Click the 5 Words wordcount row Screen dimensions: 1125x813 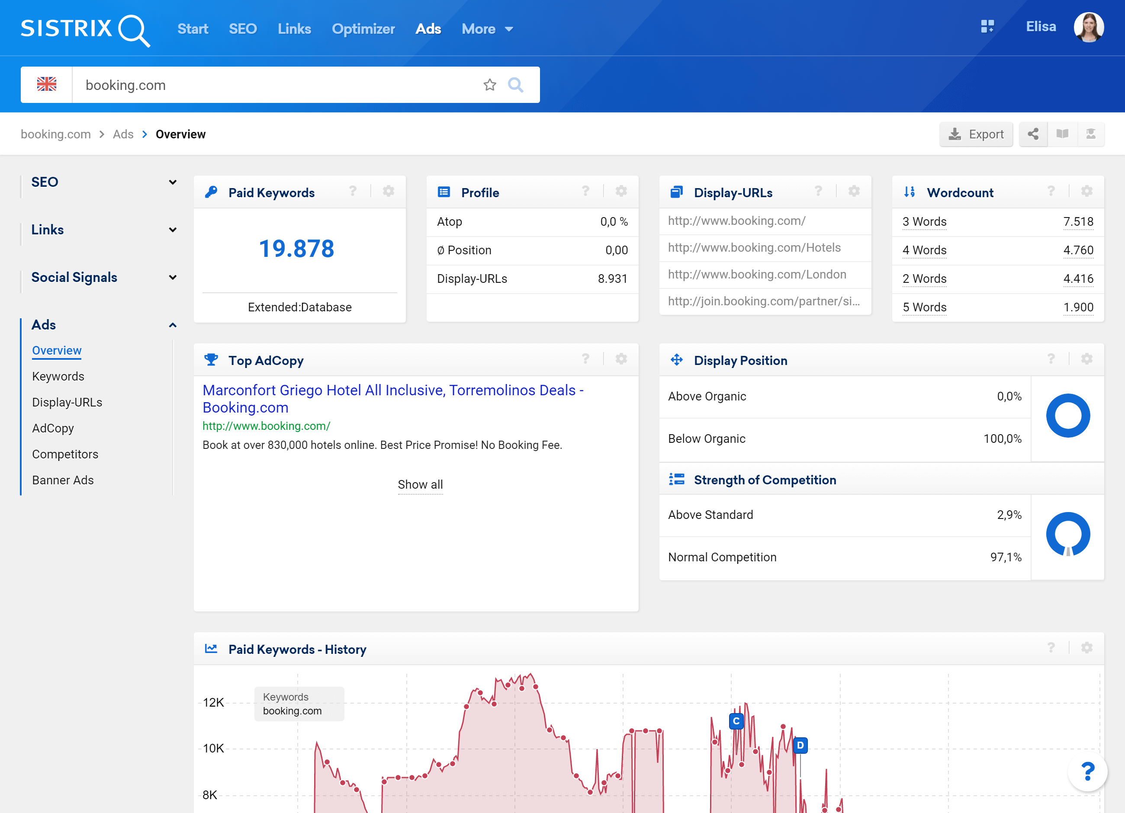click(x=997, y=307)
